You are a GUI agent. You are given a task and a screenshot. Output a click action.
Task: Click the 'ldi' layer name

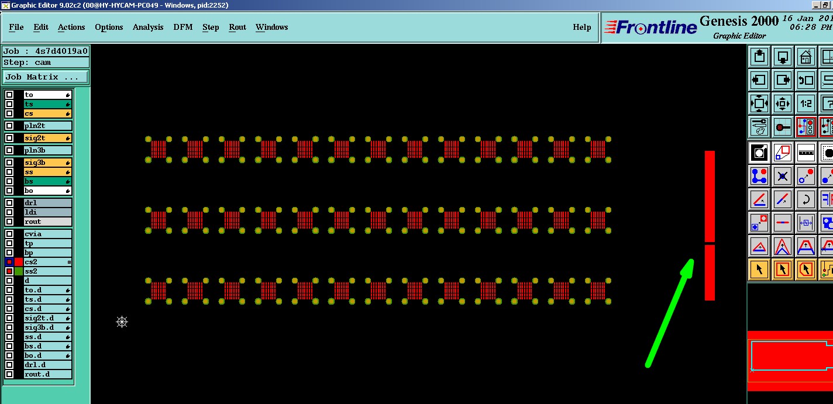coord(47,212)
